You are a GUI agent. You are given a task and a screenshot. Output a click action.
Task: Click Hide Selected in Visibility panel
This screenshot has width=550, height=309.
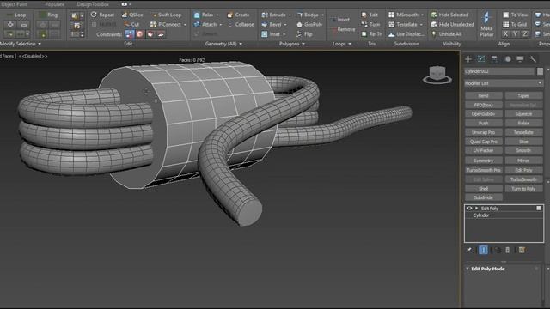point(449,15)
